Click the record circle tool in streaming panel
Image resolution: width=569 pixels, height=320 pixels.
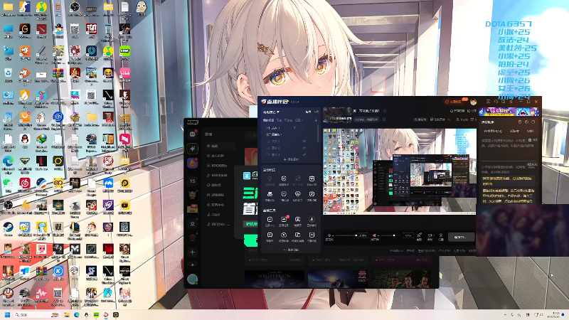pyautogui.click(x=284, y=235)
